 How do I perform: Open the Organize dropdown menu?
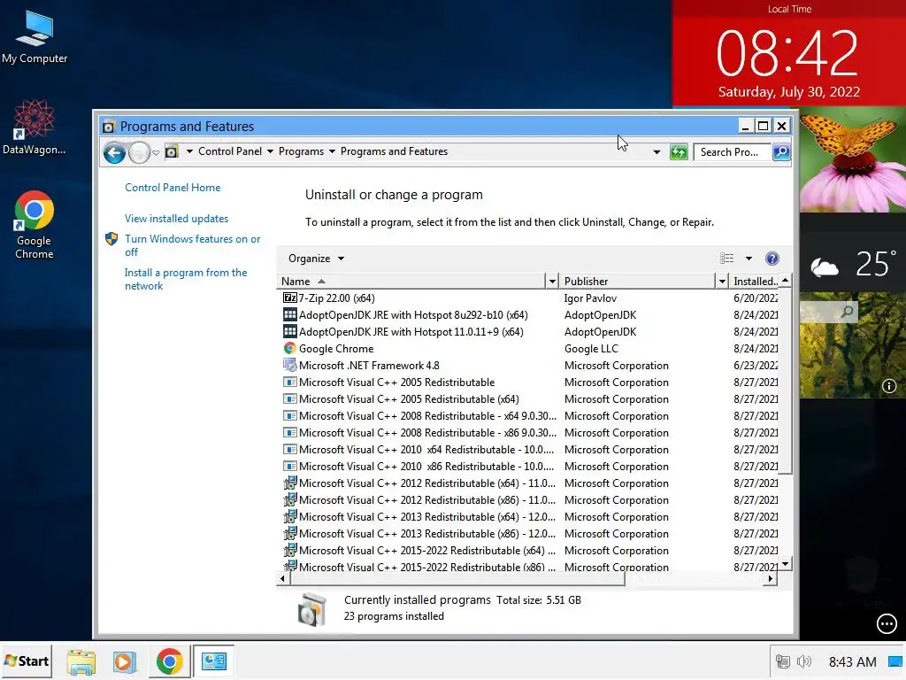coord(316,259)
